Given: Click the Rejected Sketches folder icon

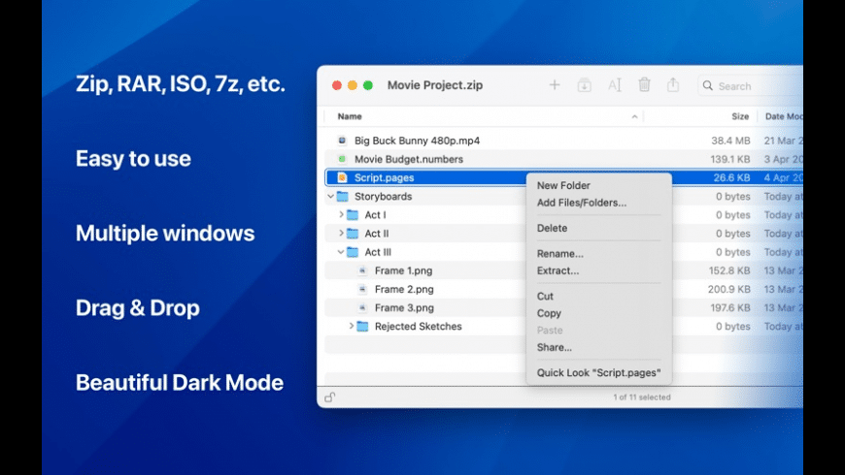Looking at the screenshot, I should point(362,326).
